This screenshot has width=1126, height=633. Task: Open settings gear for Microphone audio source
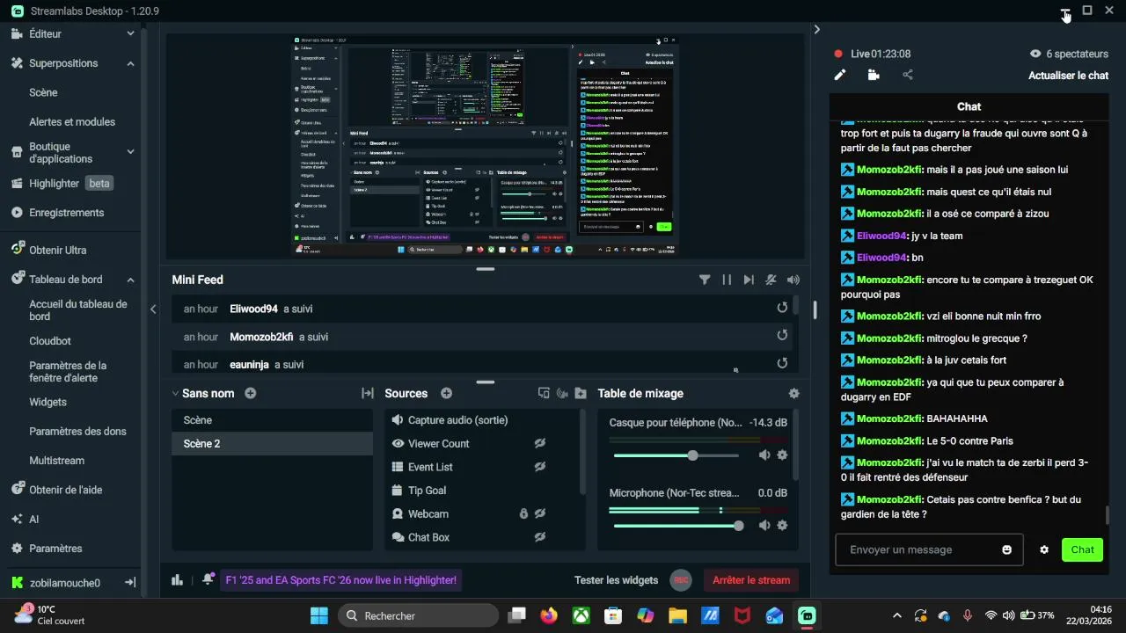point(782,525)
